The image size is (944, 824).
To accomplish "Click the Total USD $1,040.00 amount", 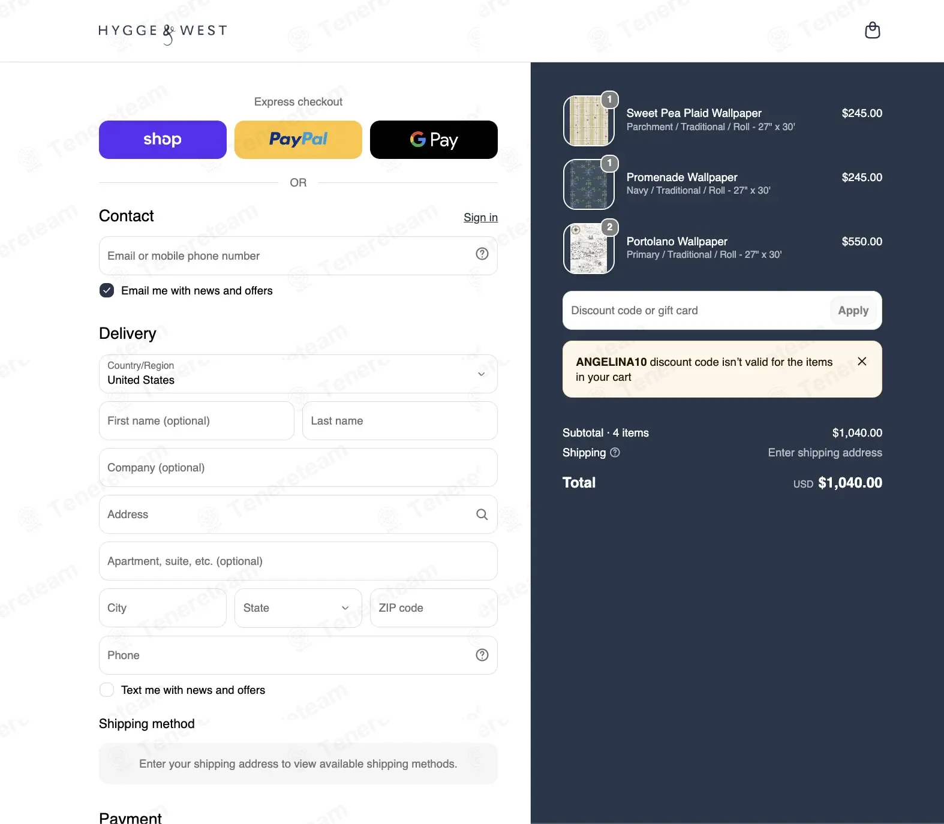I will (x=838, y=483).
